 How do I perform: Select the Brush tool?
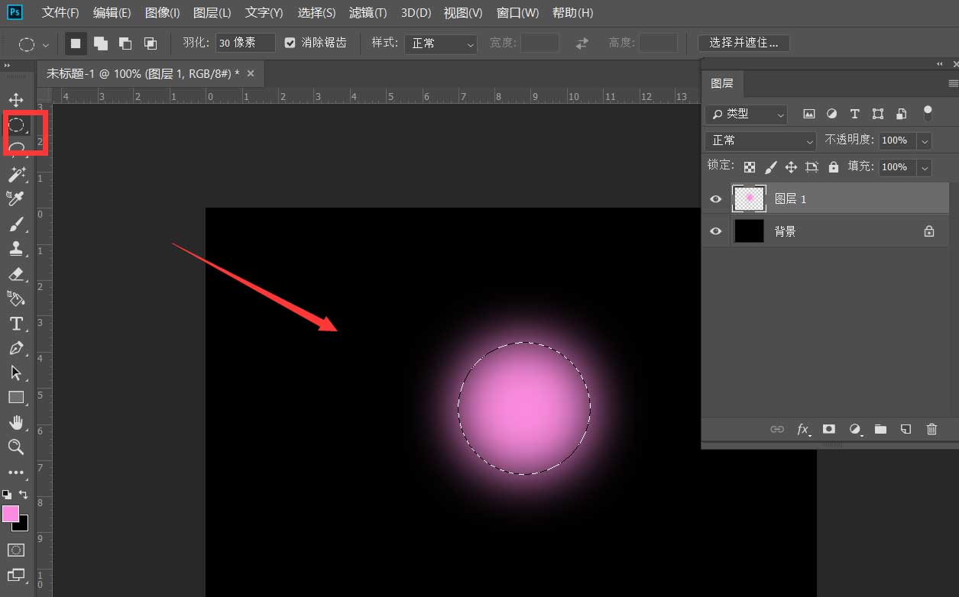(x=16, y=224)
